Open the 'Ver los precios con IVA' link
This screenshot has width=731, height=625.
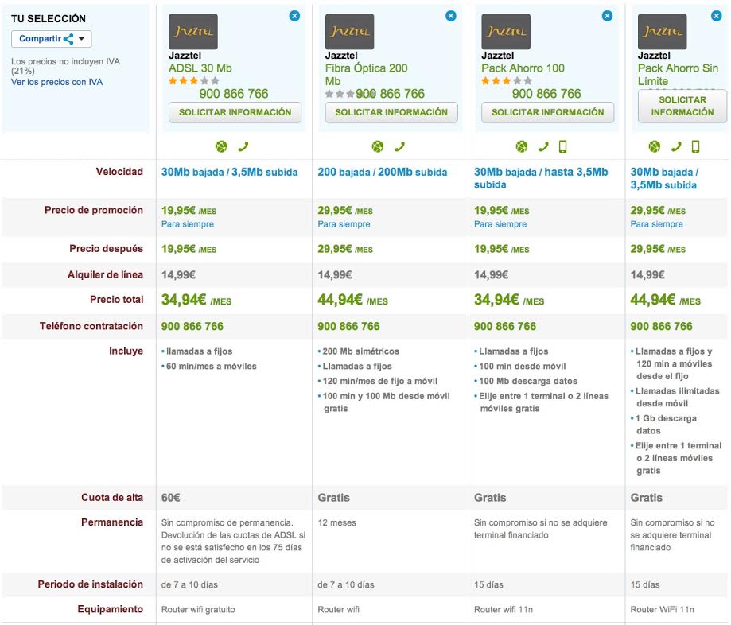click(57, 82)
